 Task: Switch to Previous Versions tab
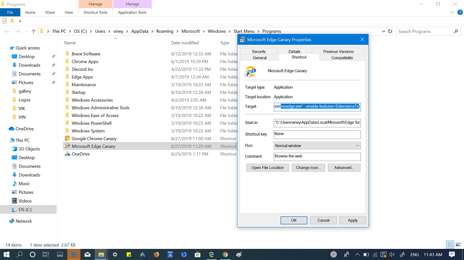click(338, 51)
